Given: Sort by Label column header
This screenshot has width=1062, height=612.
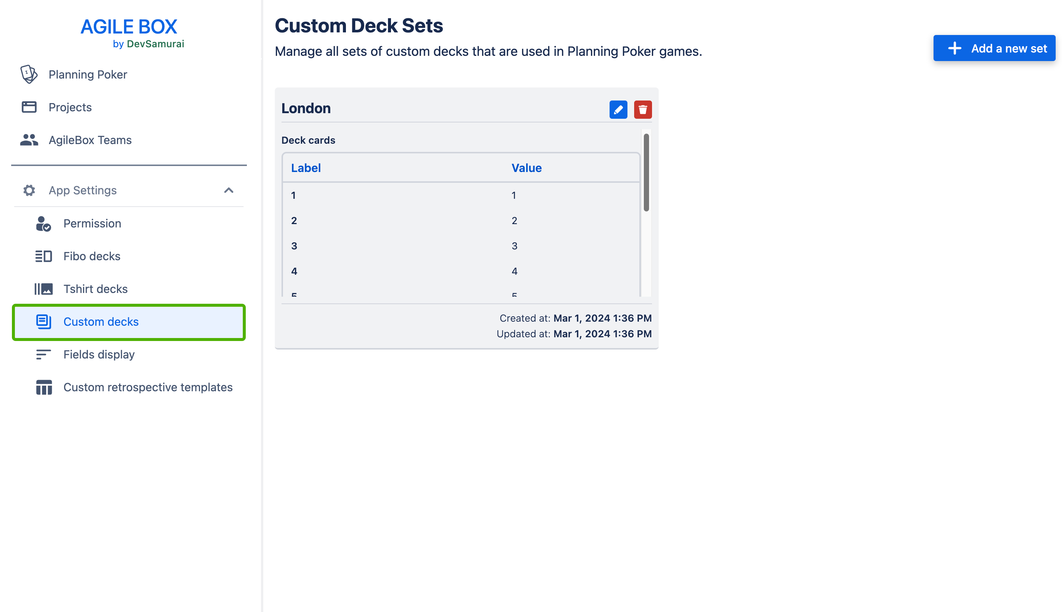Looking at the screenshot, I should coord(306,168).
